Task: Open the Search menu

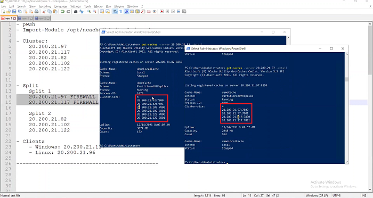Action: pos(22,6)
